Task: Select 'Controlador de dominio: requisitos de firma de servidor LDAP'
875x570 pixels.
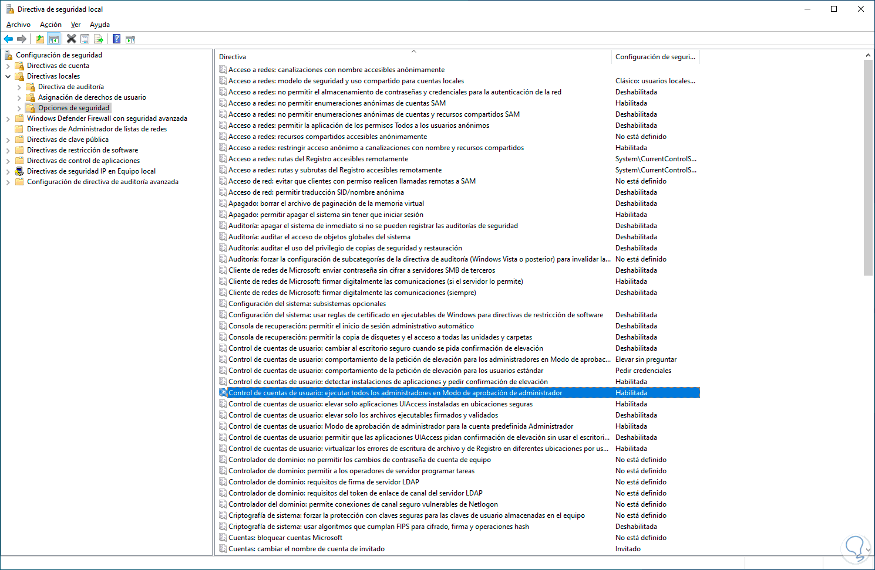Action: click(324, 482)
